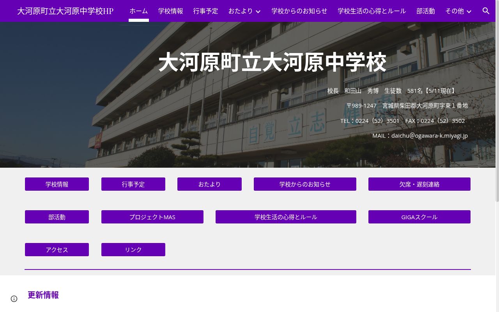Open the その他 menu in the top navigation

click(455, 11)
